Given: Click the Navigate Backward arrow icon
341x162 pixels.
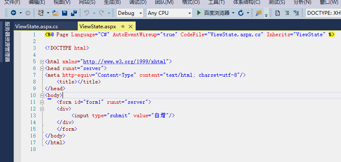Looking at the screenshot, I should (14, 13).
